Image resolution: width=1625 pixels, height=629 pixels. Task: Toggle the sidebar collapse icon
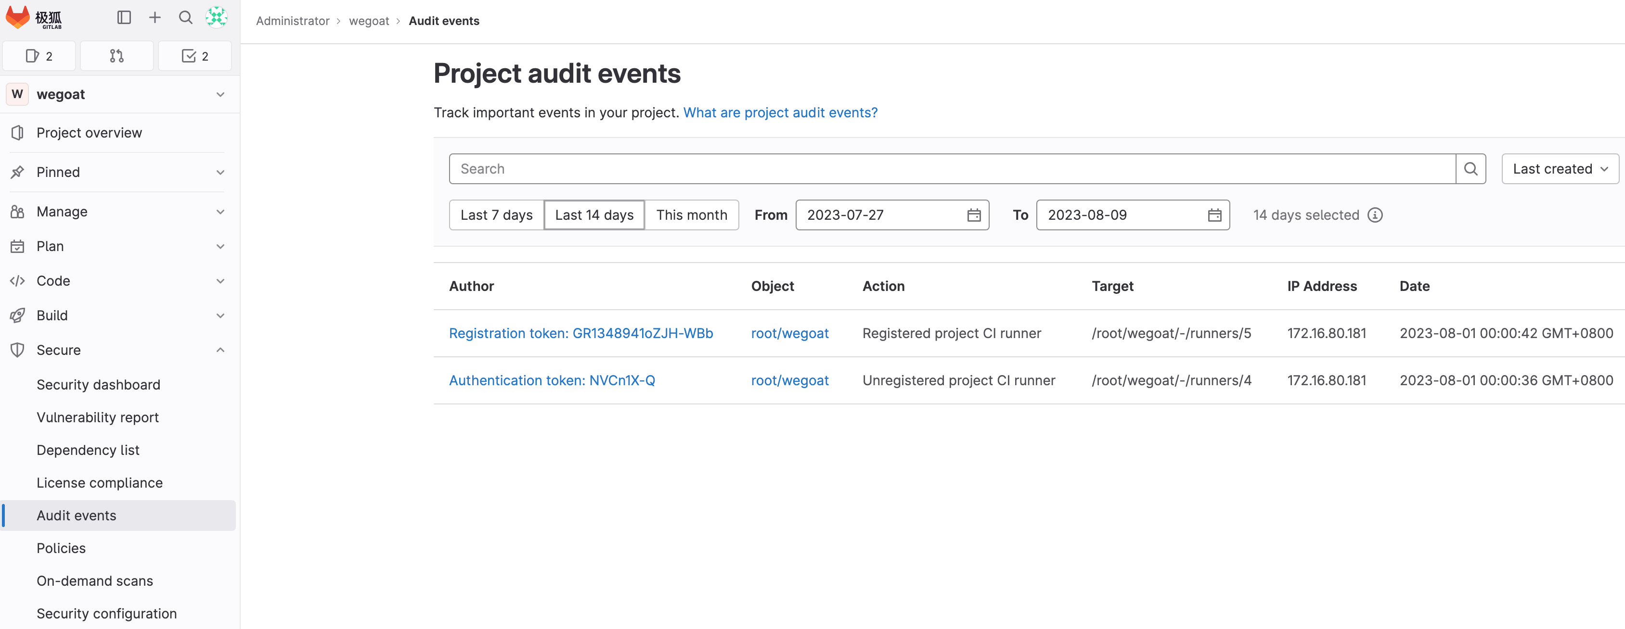tap(124, 18)
